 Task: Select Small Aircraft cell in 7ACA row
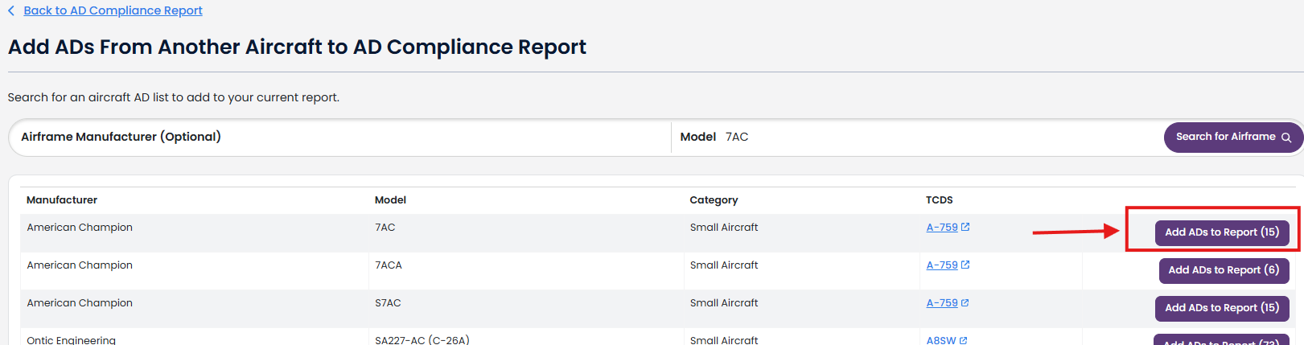point(724,265)
